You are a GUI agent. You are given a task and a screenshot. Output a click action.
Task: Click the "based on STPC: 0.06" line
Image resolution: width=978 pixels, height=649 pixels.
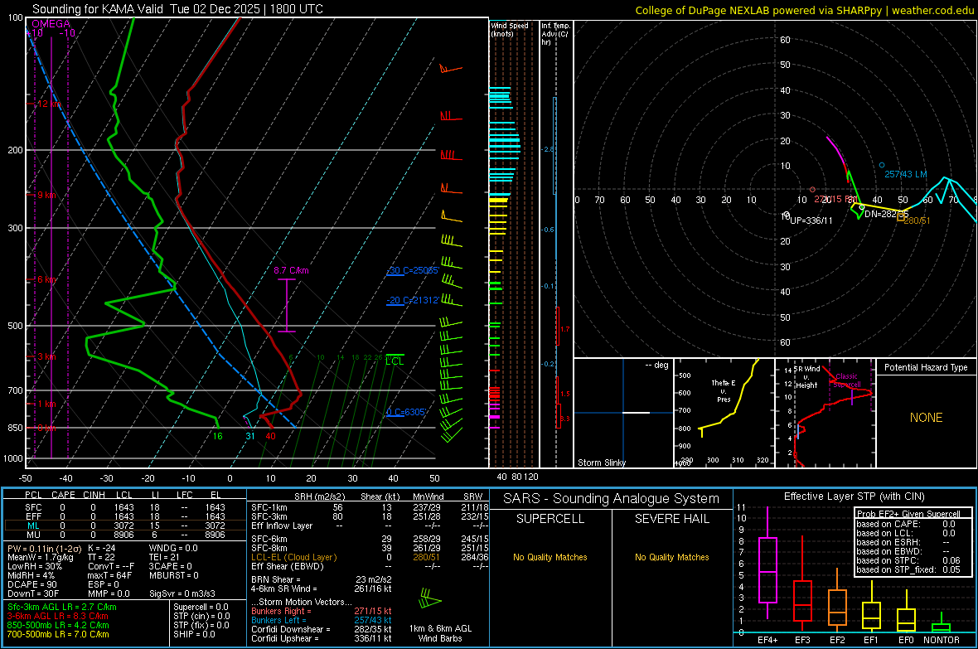click(x=908, y=560)
